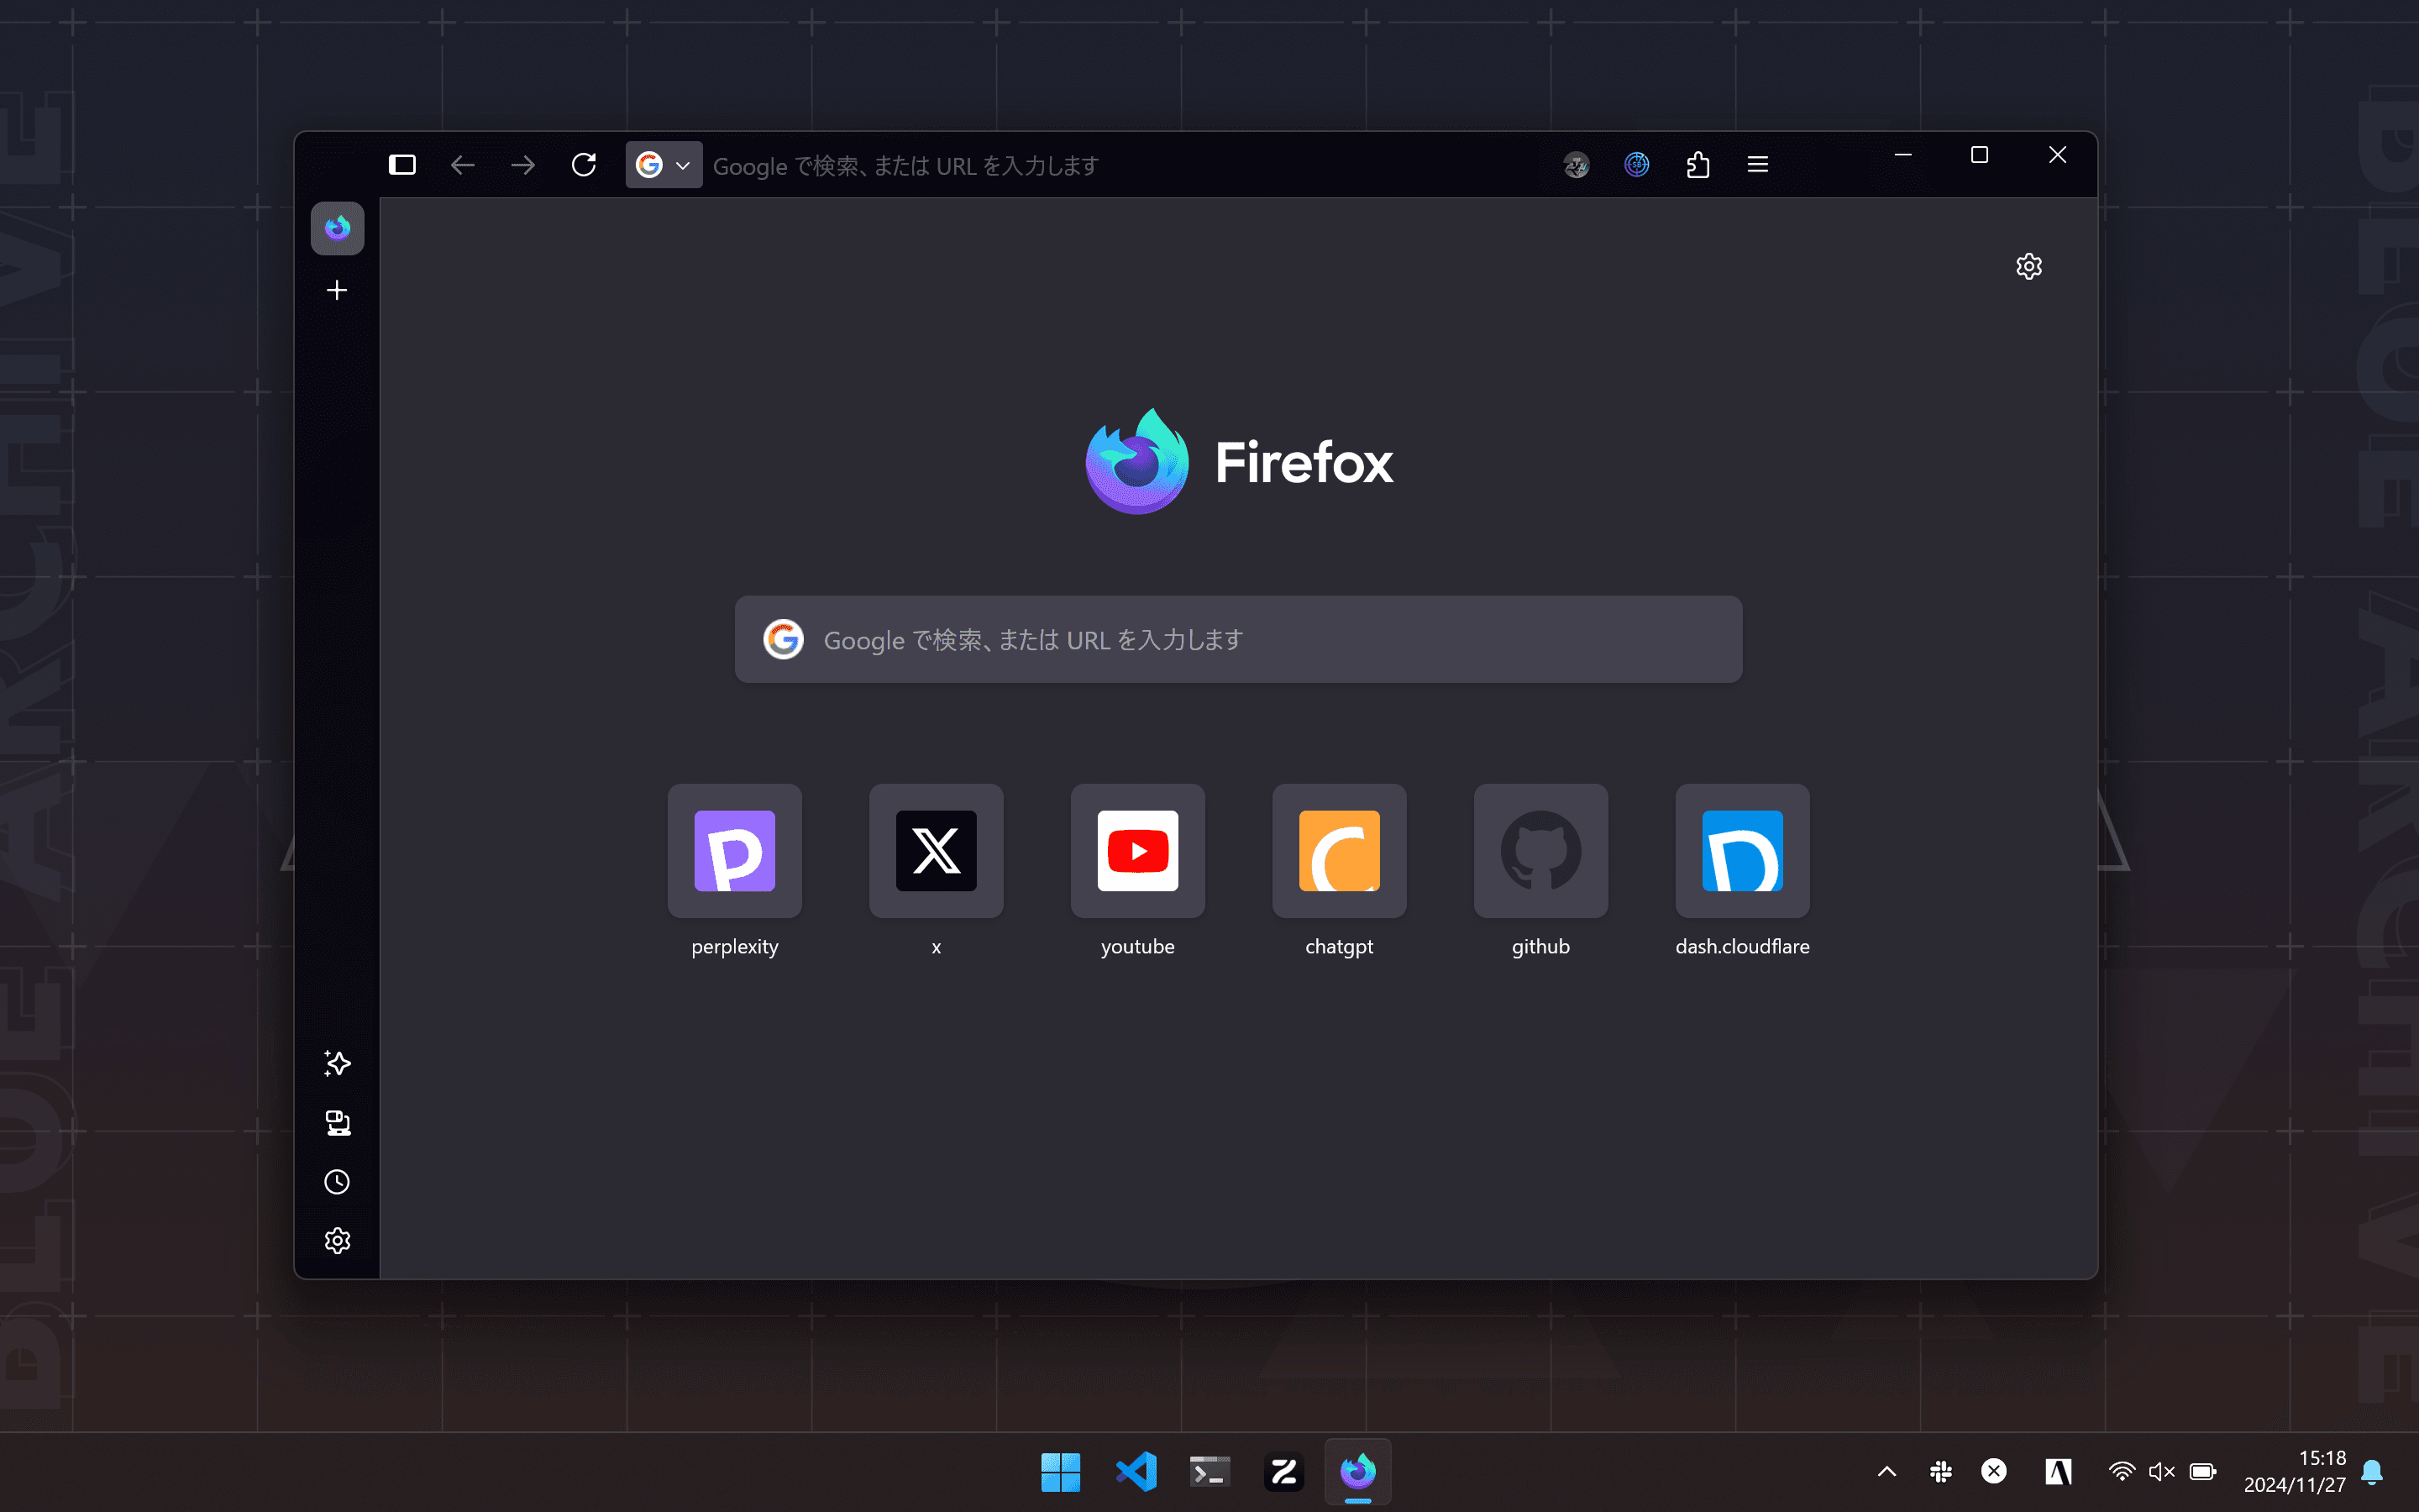Open the hamburger application menu
This screenshot has width=2419, height=1512.
pyautogui.click(x=1757, y=165)
